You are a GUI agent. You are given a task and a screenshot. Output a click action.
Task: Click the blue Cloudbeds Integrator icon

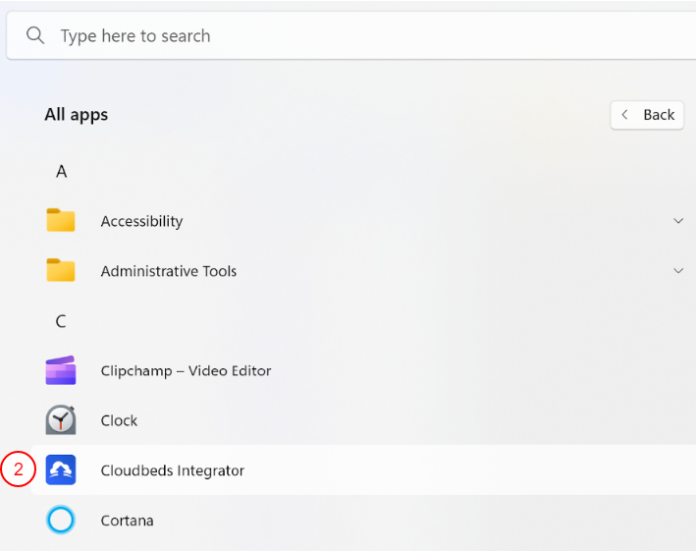point(61,470)
